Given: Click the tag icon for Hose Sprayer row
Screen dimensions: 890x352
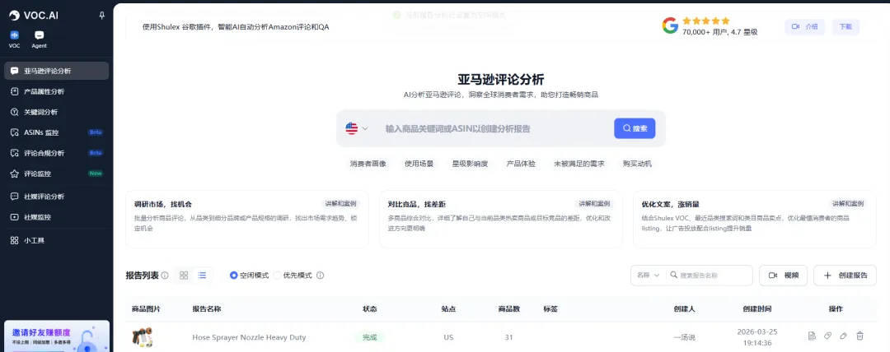Looking at the screenshot, I should [827, 336].
